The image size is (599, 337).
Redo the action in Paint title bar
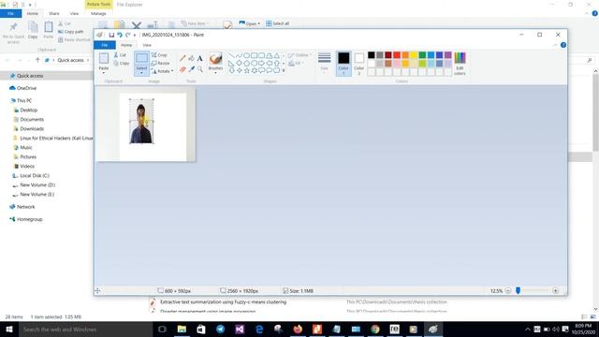pos(128,35)
